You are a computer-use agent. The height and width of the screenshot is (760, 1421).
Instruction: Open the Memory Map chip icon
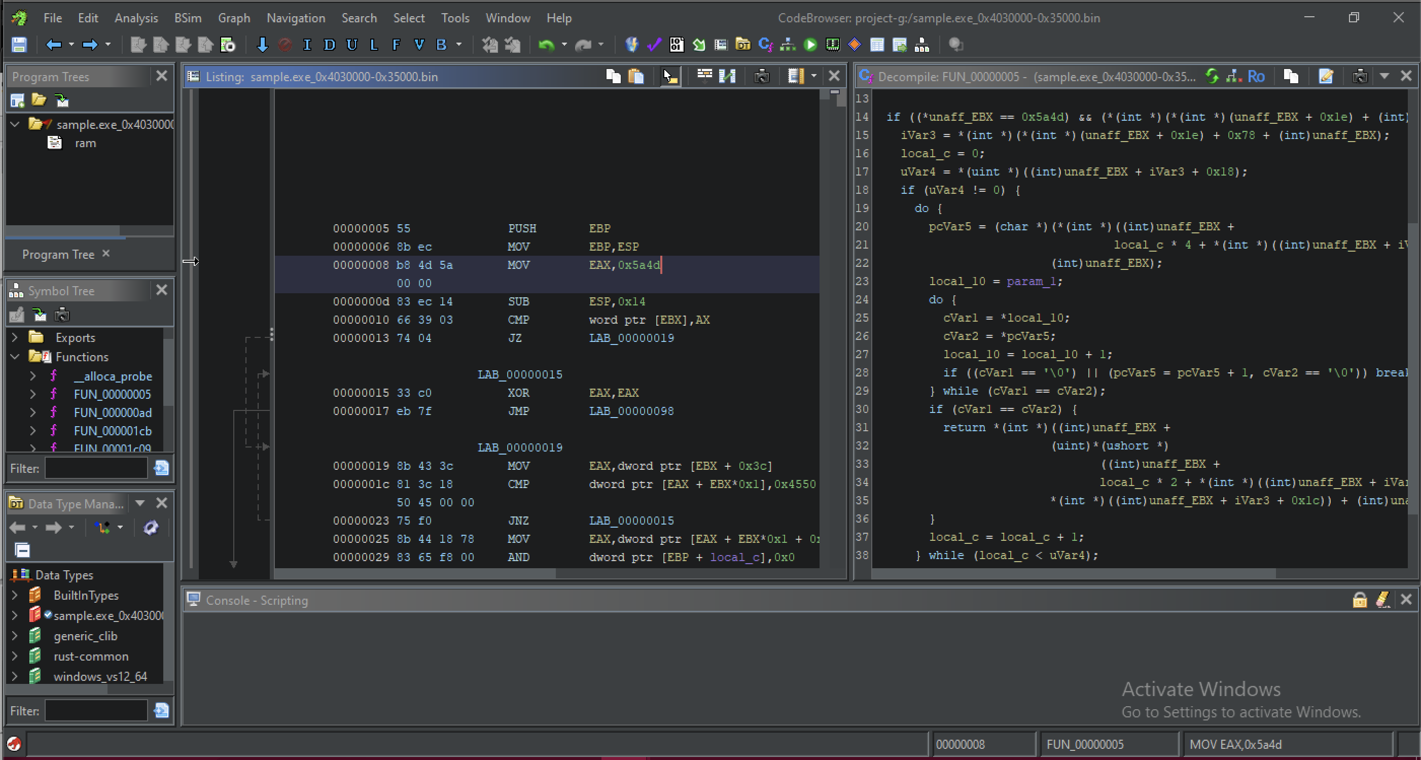click(x=832, y=45)
